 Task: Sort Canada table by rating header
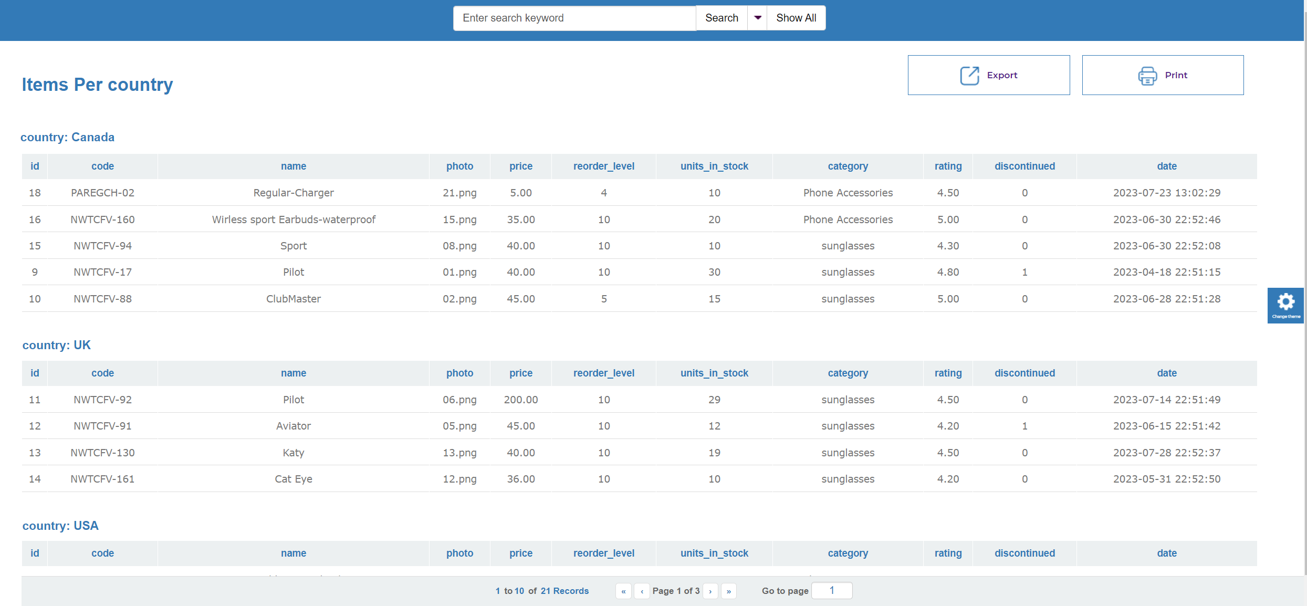[x=948, y=166]
